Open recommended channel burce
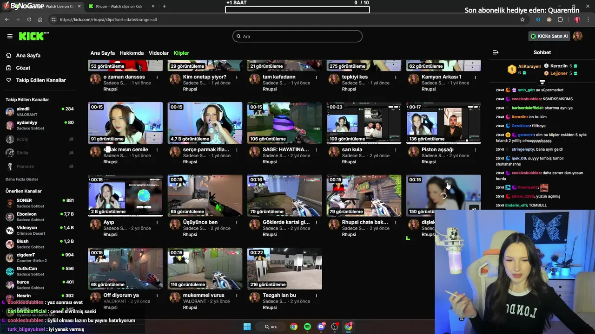595x334 pixels. 40,284
